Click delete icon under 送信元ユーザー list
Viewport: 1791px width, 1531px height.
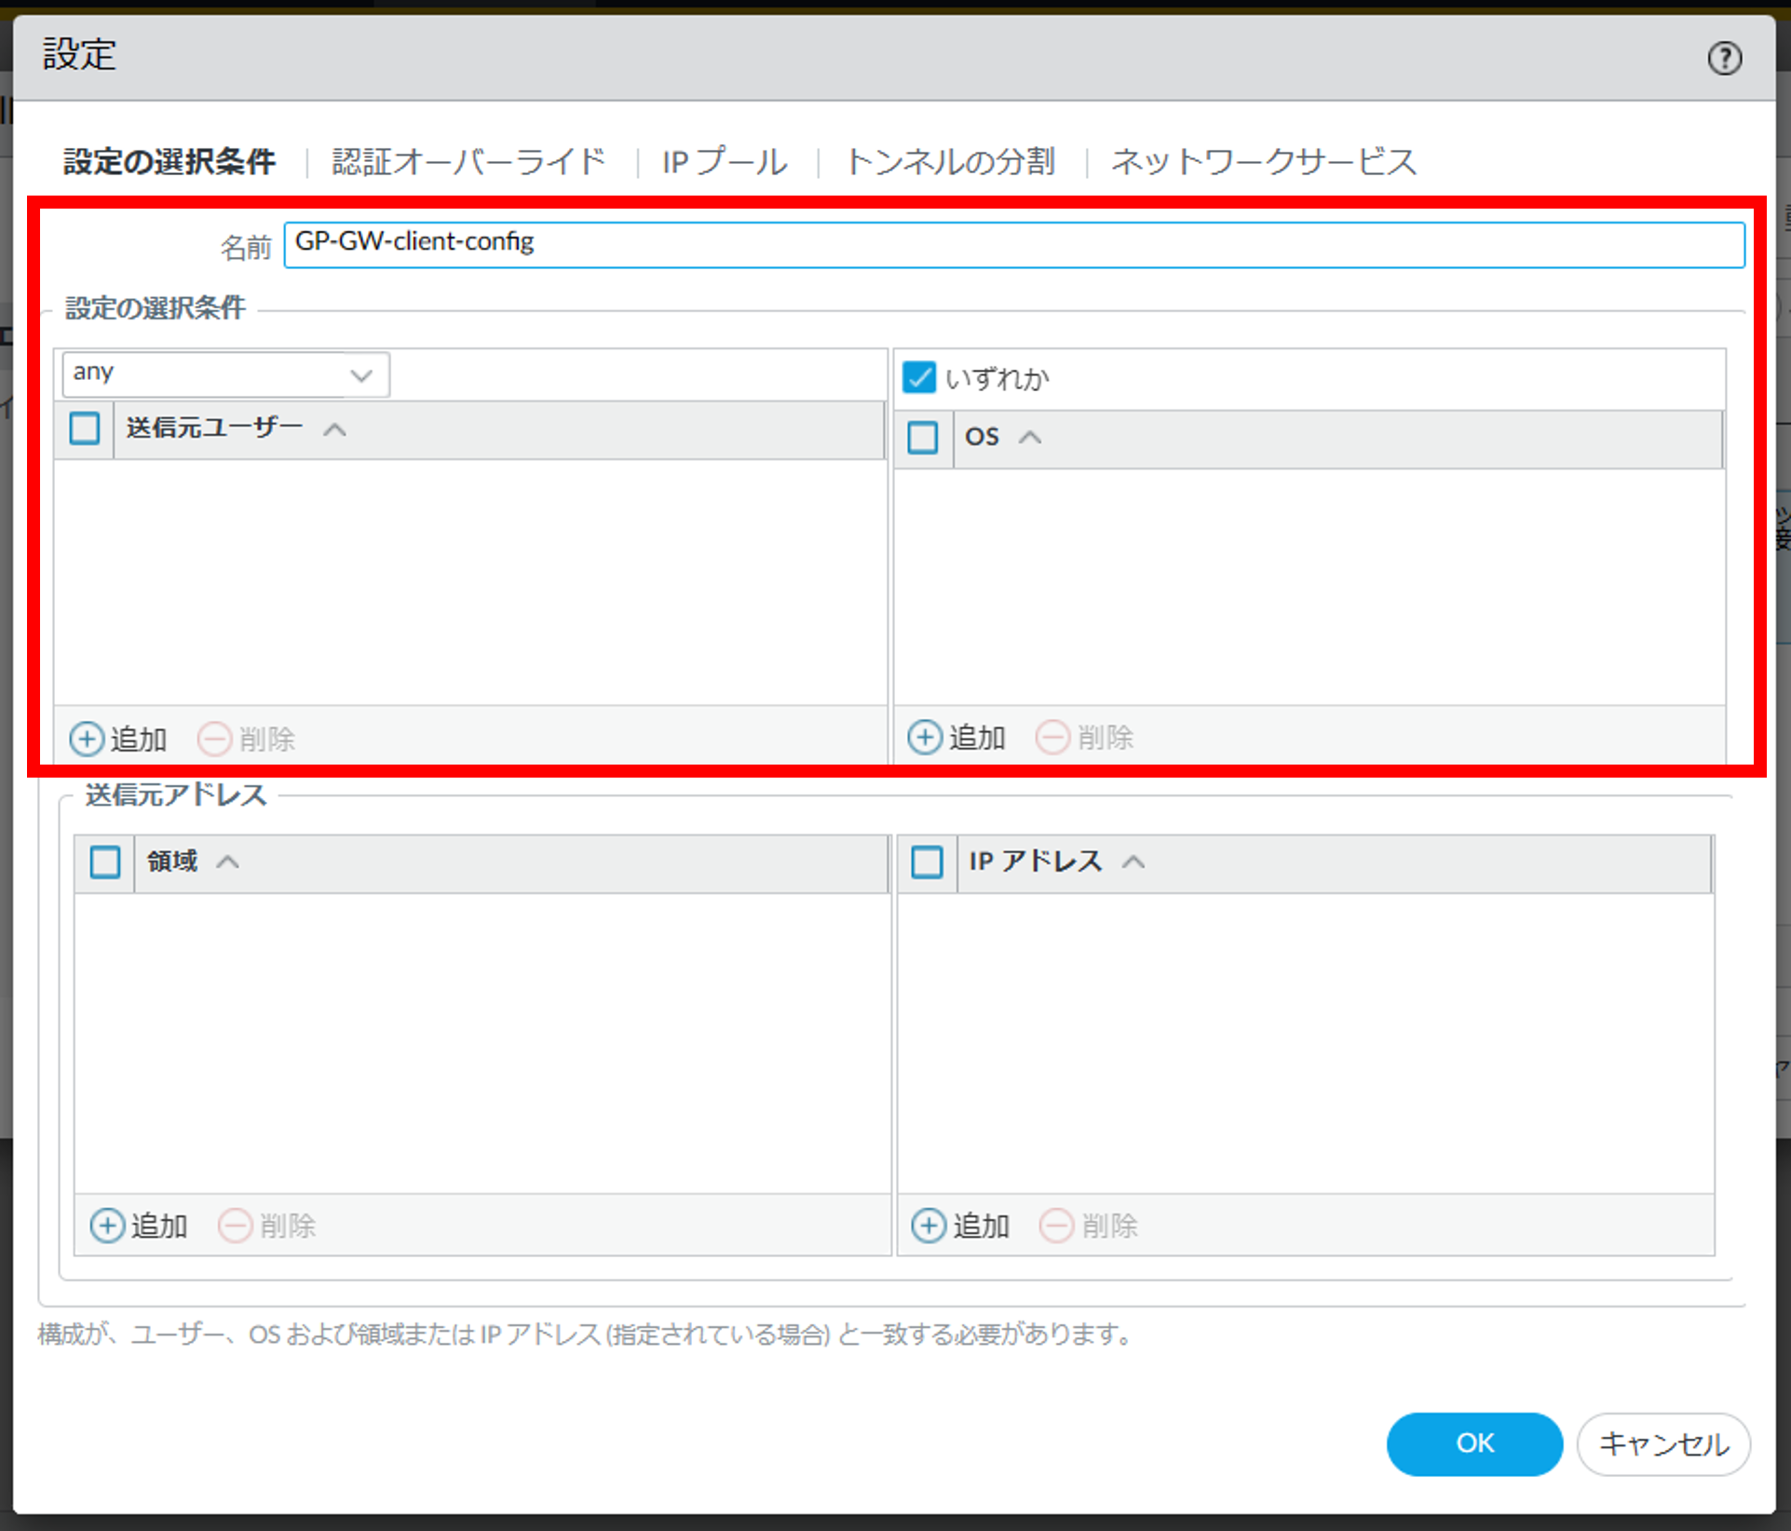click(214, 738)
